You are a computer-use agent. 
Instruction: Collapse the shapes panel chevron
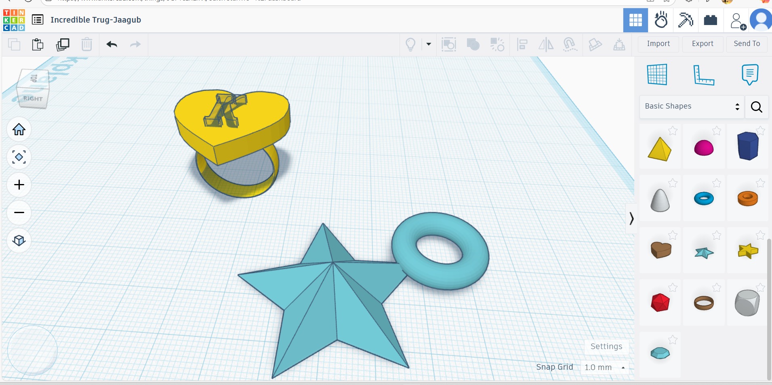[x=631, y=218]
